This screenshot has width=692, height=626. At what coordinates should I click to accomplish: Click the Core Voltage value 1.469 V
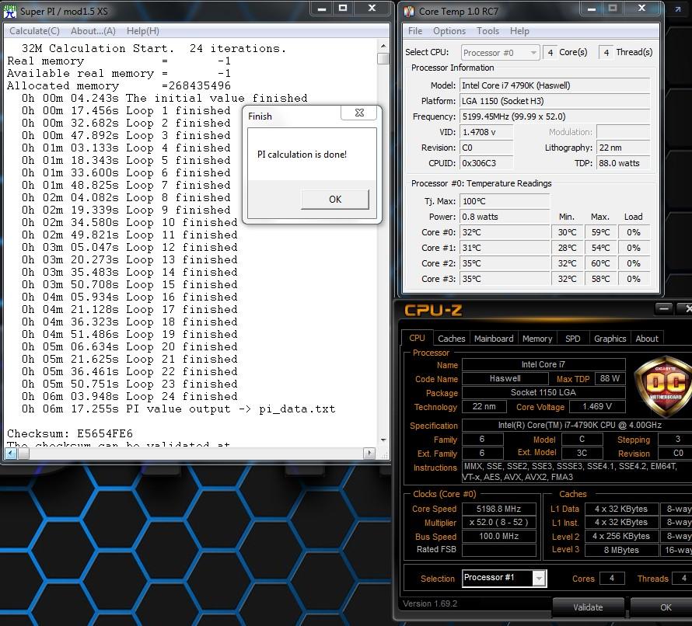pos(597,406)
